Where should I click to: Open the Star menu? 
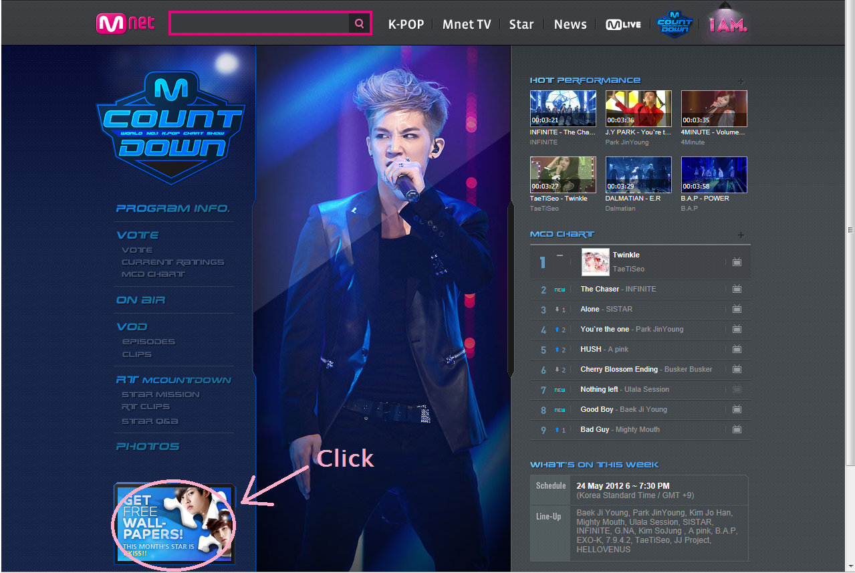pos(521,24)
